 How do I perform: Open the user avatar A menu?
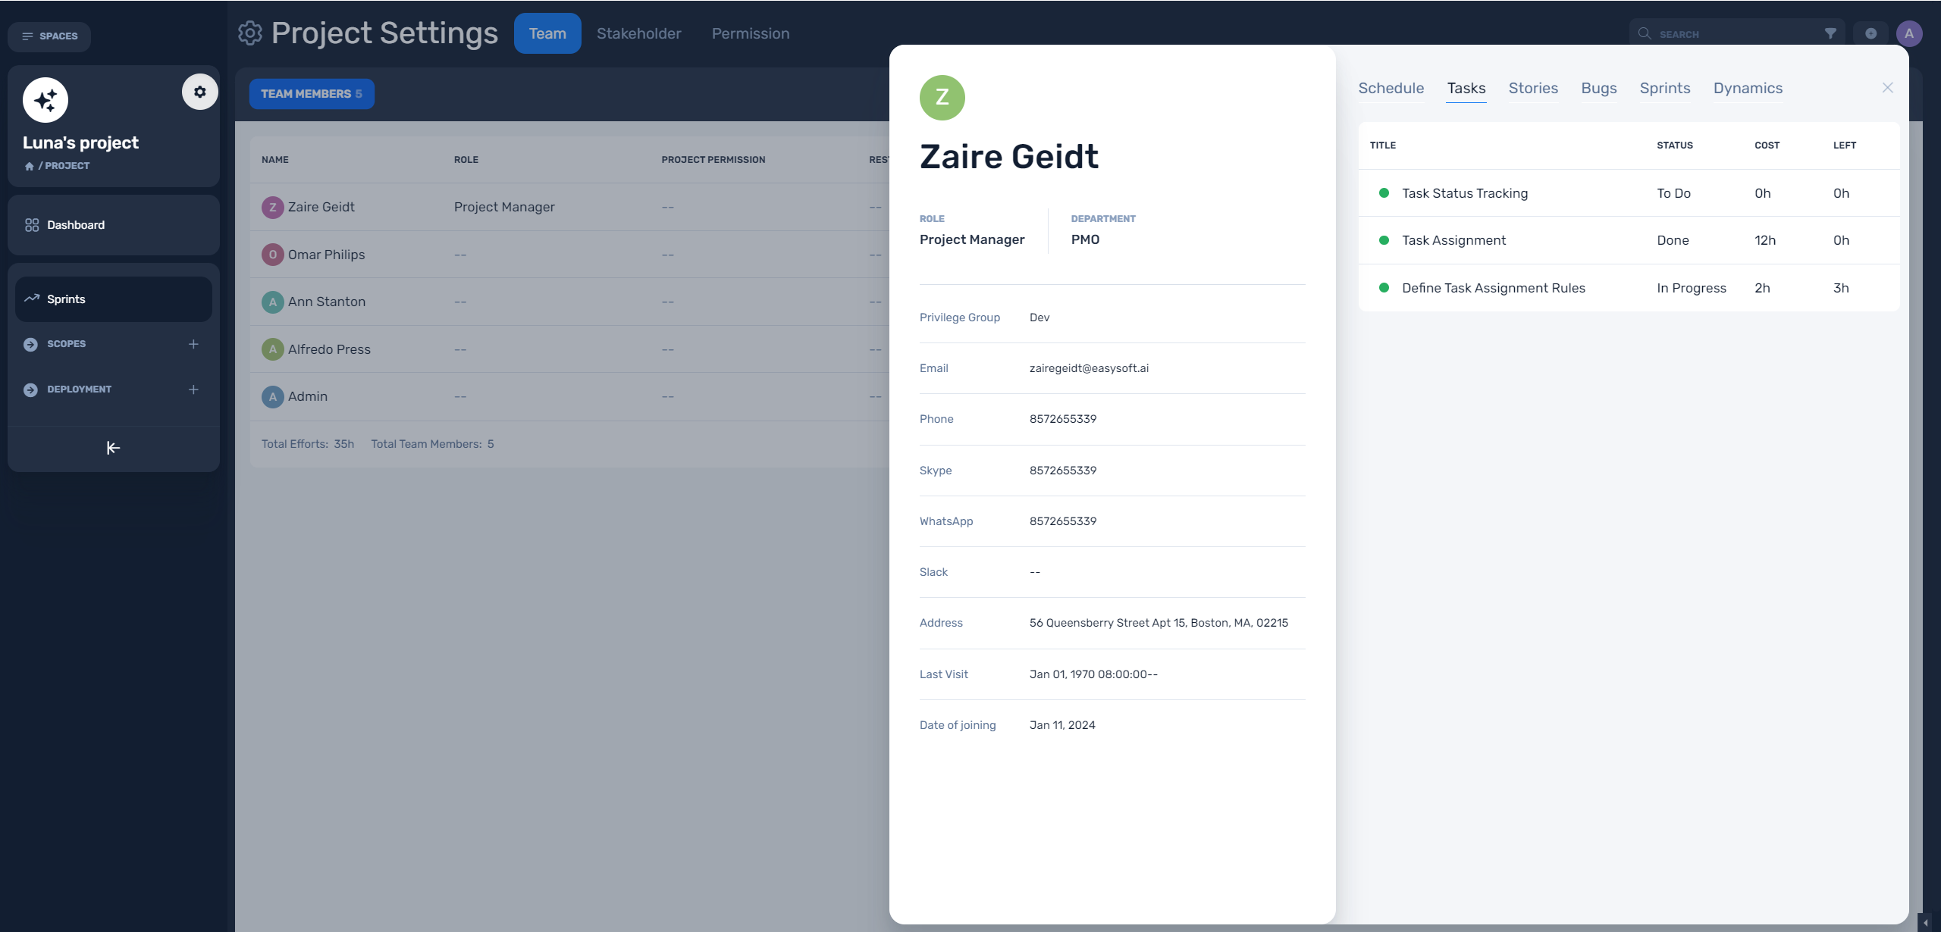click(x=1909, y=33)
